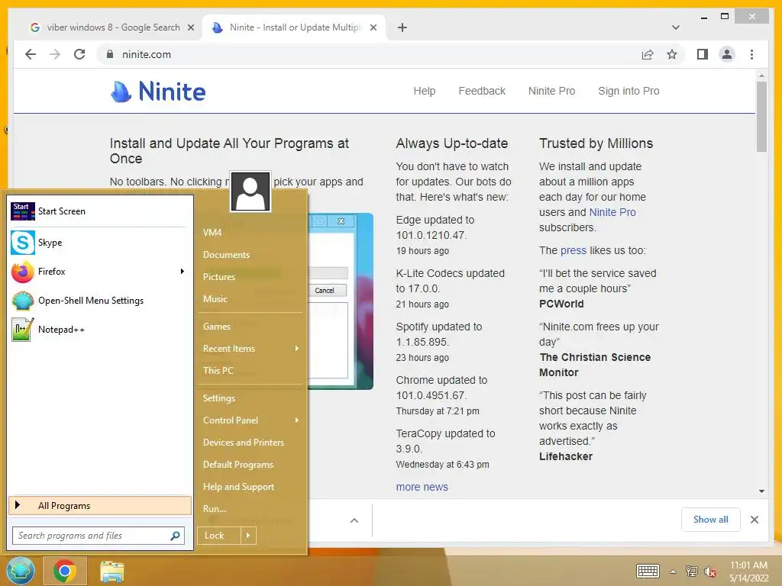Screen dimensions: 782x586
Task: Open the Lock button arrow options
Action: pos(248,536)
